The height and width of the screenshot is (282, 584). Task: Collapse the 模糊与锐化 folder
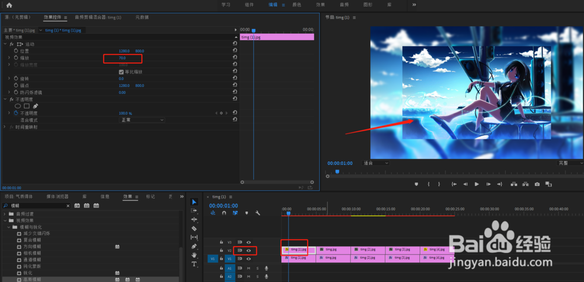click(9, 227)
